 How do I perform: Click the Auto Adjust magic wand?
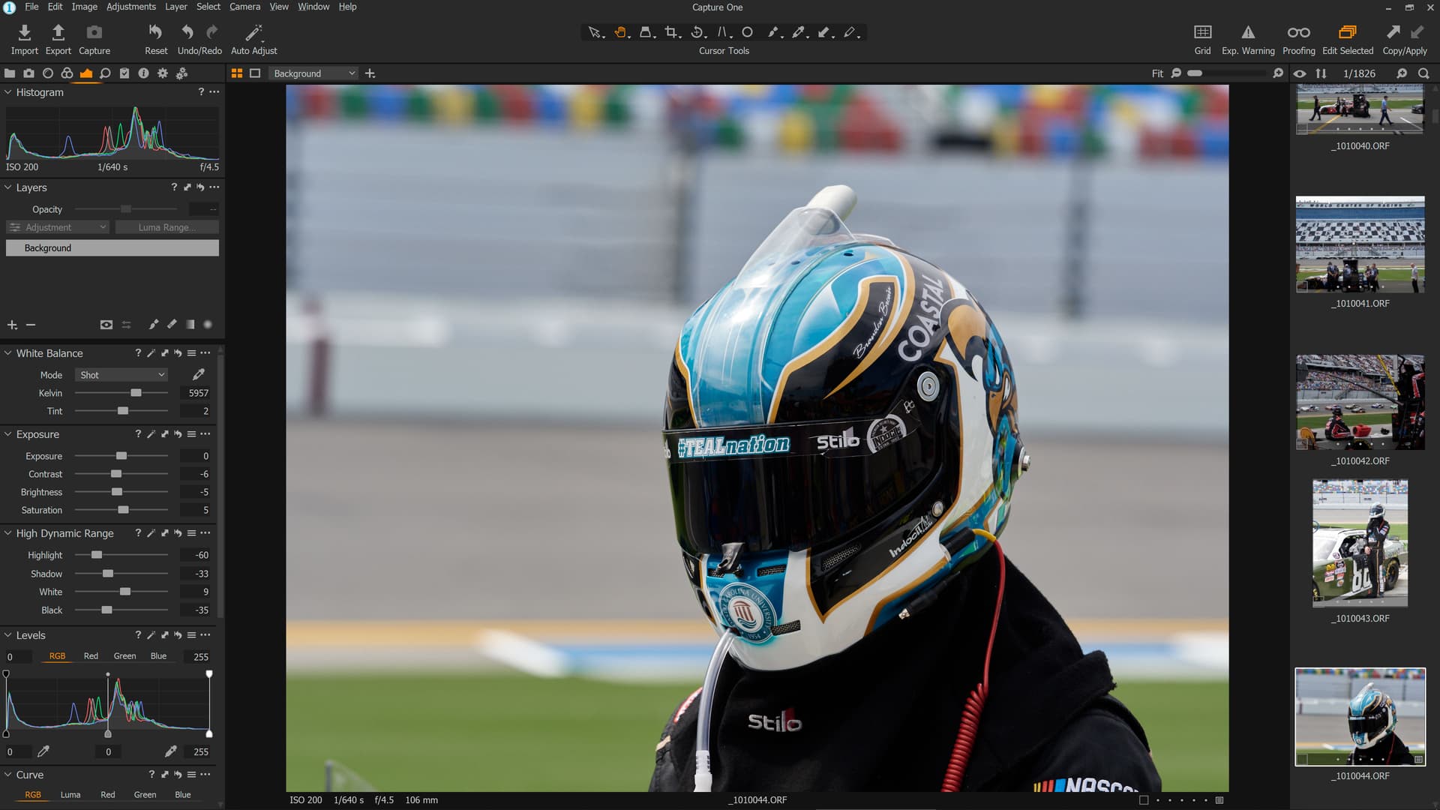point(253,32)
